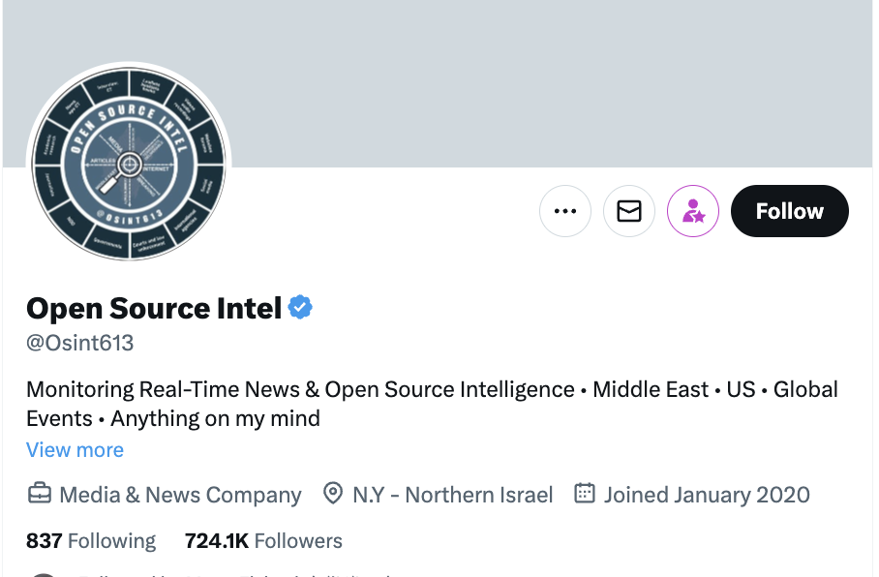Click the Joined January 2020 text
The image size is (879, 577).
pyautogui.click(x=707, y=495)
